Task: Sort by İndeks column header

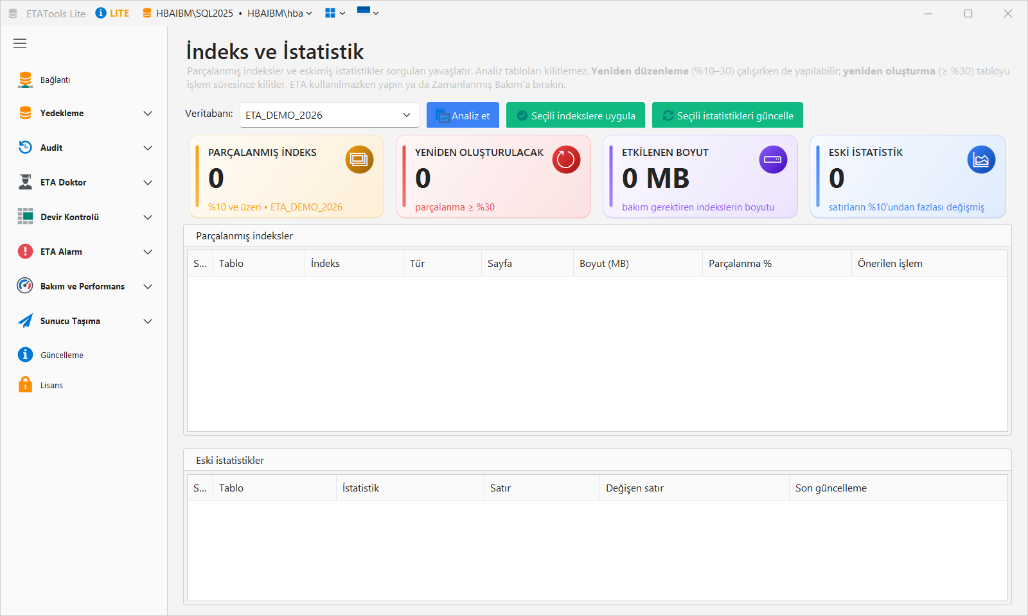Action: 354,264
